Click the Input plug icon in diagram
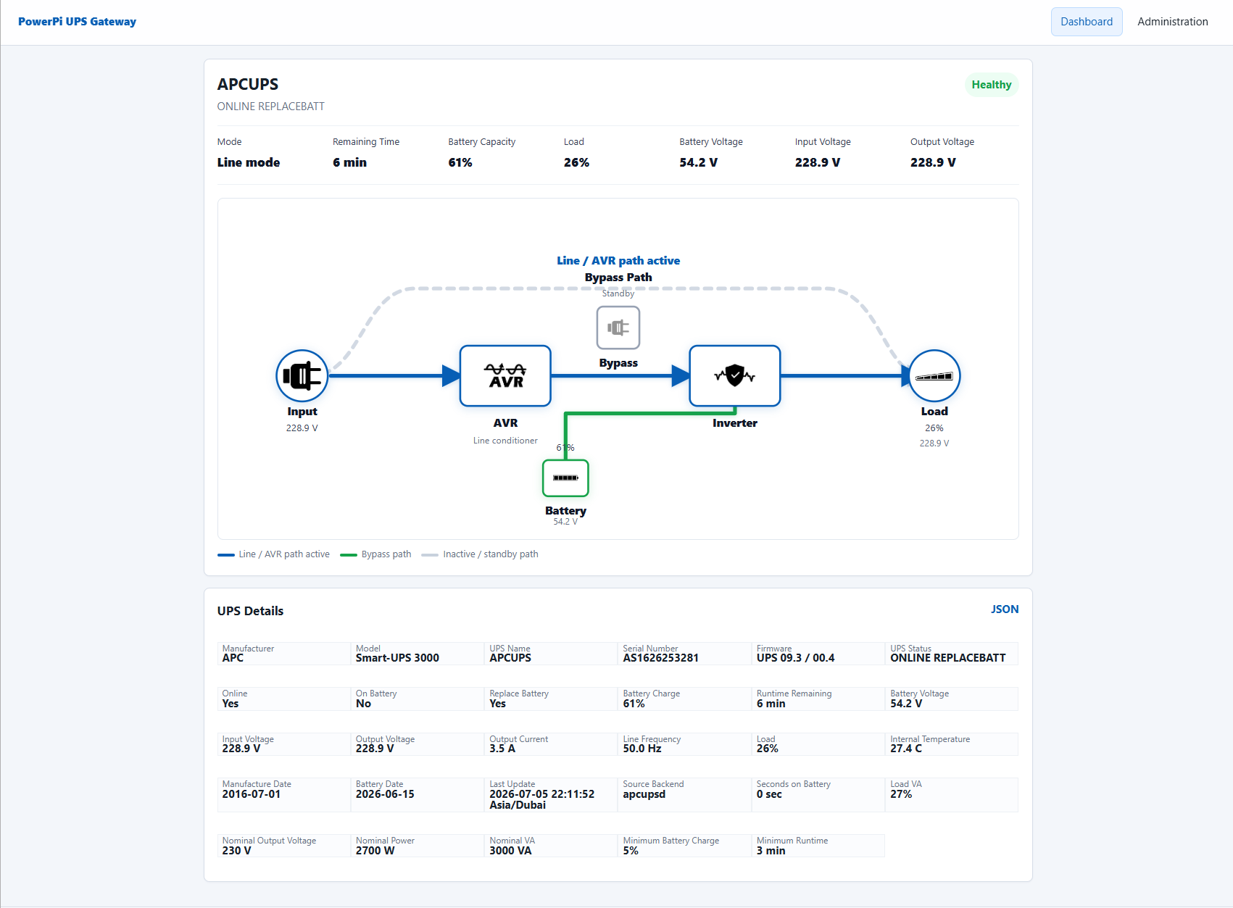1233x908 pixels. tap(302, 375)
